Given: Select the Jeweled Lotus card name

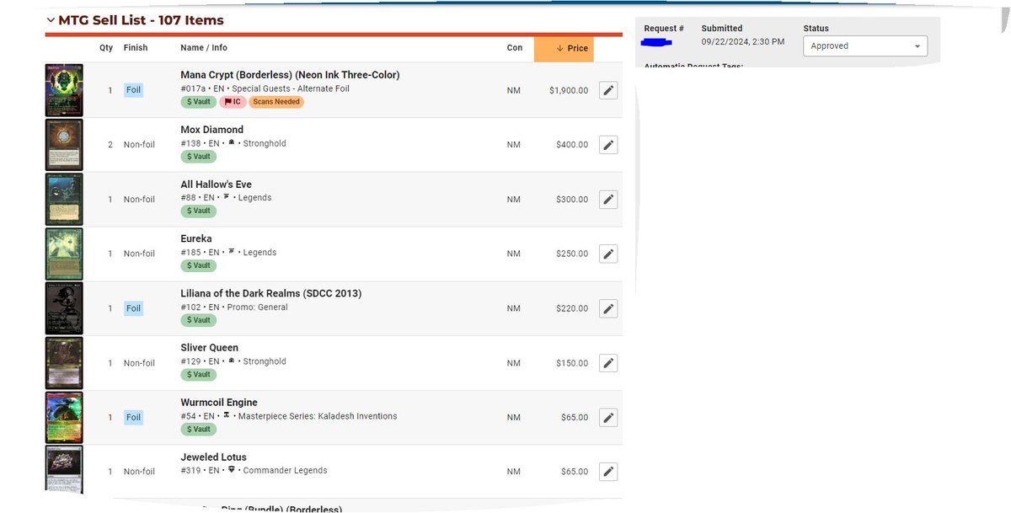Looking at the screenshot, I should [213, 457].
